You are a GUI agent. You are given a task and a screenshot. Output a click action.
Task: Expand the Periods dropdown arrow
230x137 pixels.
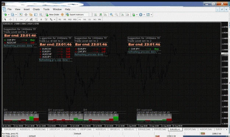click(x=144, y=14)
